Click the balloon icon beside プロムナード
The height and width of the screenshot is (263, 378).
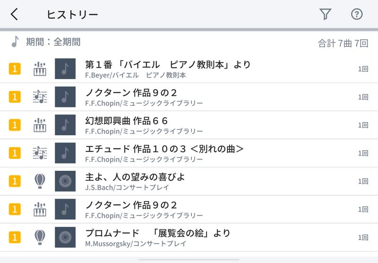(40, 237)
